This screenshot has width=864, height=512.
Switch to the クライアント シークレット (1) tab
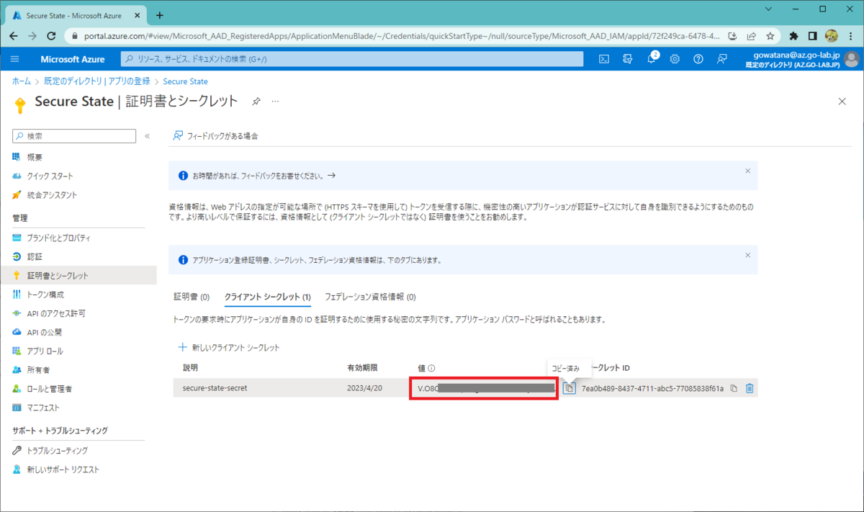(x=267, y=297)
